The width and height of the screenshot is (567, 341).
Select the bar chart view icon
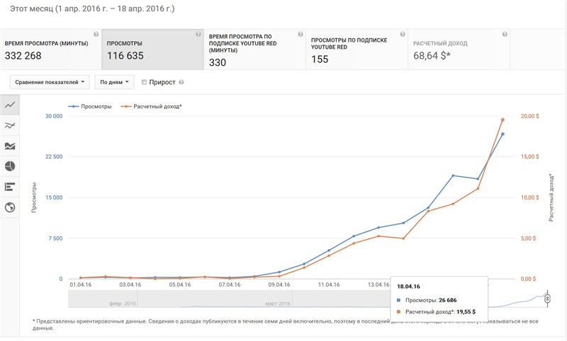(10, 187)
